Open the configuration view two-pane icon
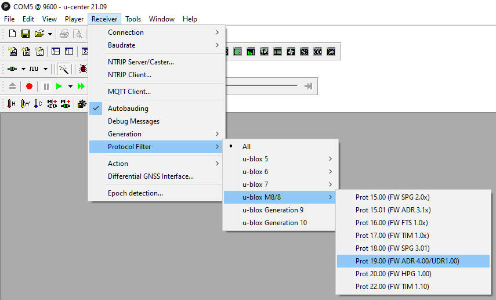This screenshot has width=496, height=300. point(69,51)
